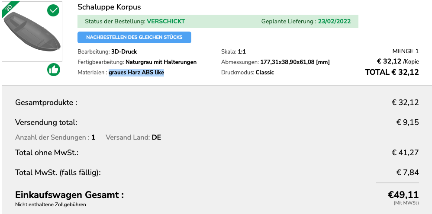Image resolution: width=432 pixels, height=214 pixels.
Task: Click the green thumbs-up icon
Action: [54, 69]
